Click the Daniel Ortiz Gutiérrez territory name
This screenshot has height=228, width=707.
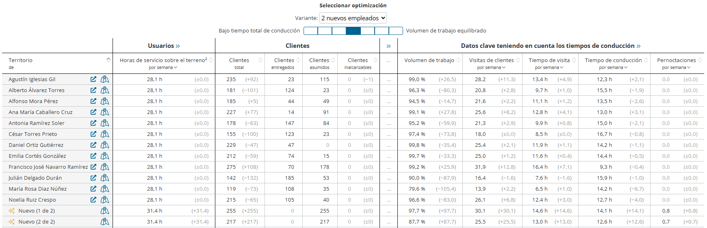pyautogui.click(x=36, y=145)
